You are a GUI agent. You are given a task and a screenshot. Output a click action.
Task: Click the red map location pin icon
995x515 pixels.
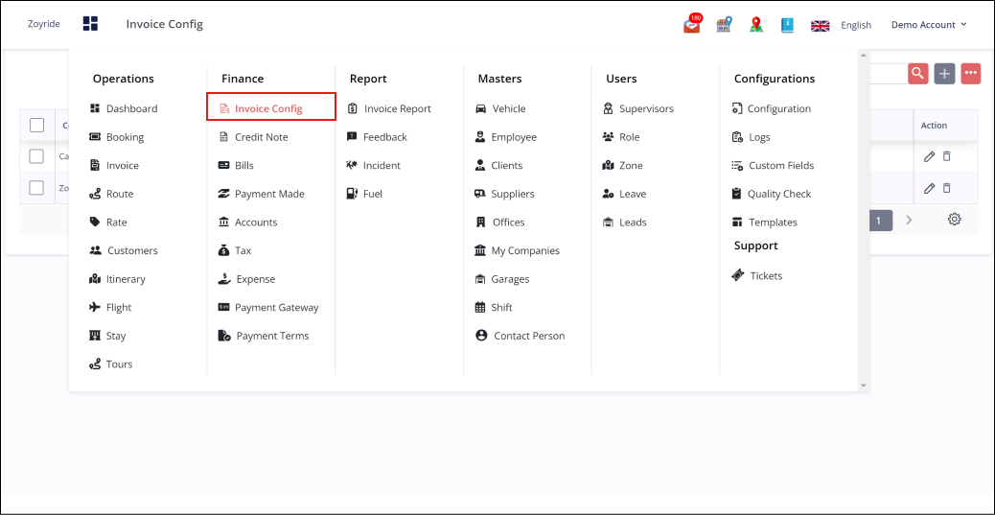click(x=756, y=25)
